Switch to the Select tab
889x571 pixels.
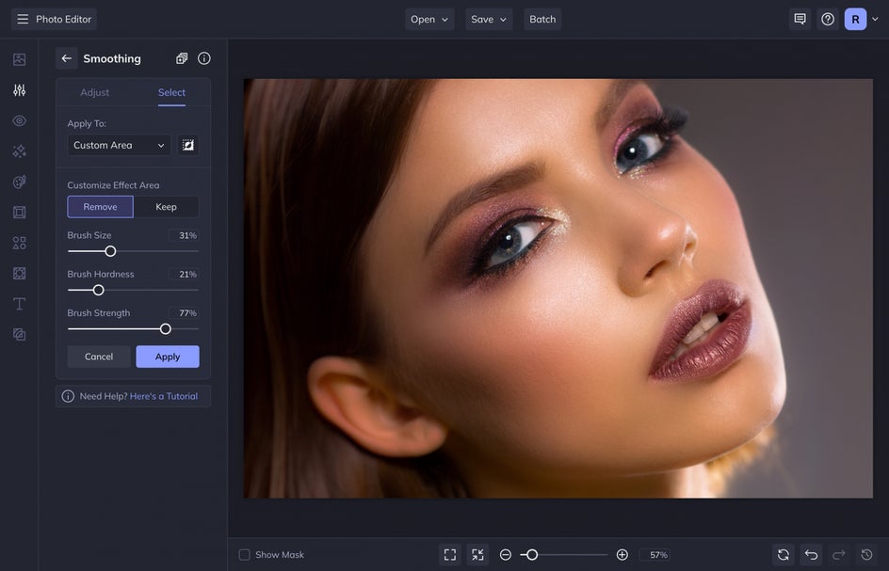(x=171, y=92)
